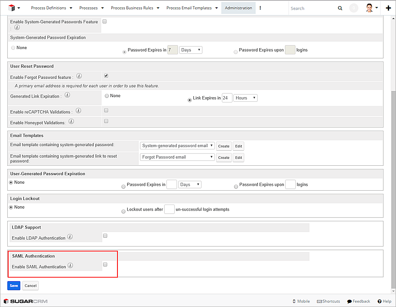Screen dimensions: 396x307
Task: Expand the Process Business Rules menu arrow
Action: [x=158, y=8]
